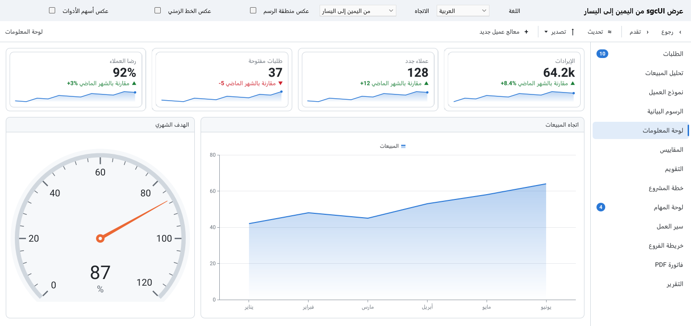The image size is (691, 326).
Task: Toggle the عكس أسهم الأدوات checkbox
Action: pos(52,11)
